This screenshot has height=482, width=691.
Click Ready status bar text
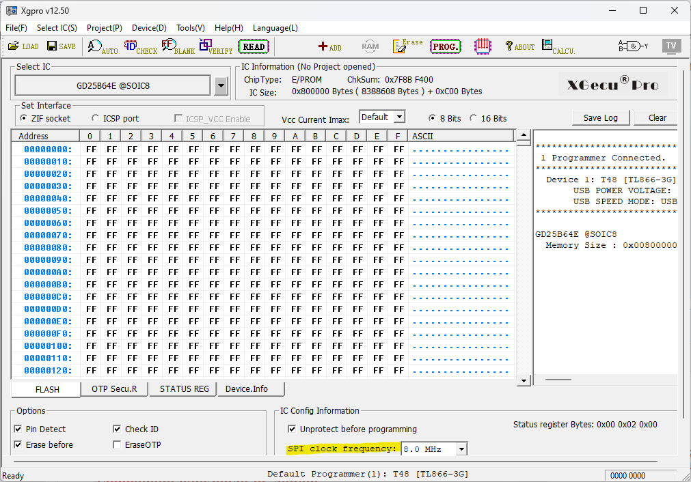click(13, 476)
